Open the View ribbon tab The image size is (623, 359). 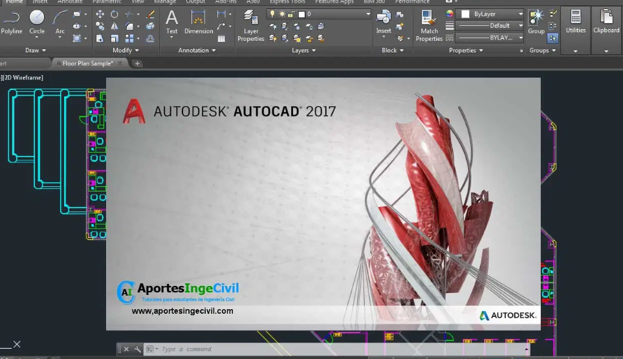tap(138, 2)
